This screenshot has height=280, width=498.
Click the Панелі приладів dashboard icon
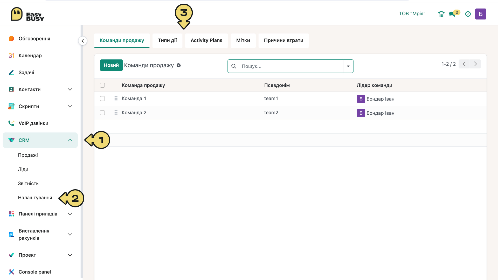point(11,214)
